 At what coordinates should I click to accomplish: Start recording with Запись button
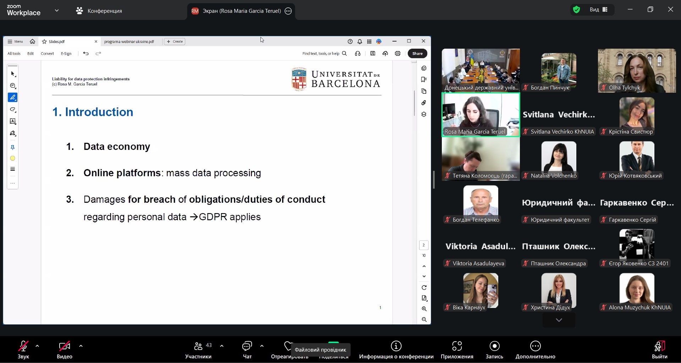click(x=494, y=350)
